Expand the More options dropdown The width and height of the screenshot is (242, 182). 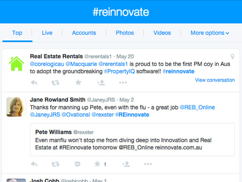point(210,33)
